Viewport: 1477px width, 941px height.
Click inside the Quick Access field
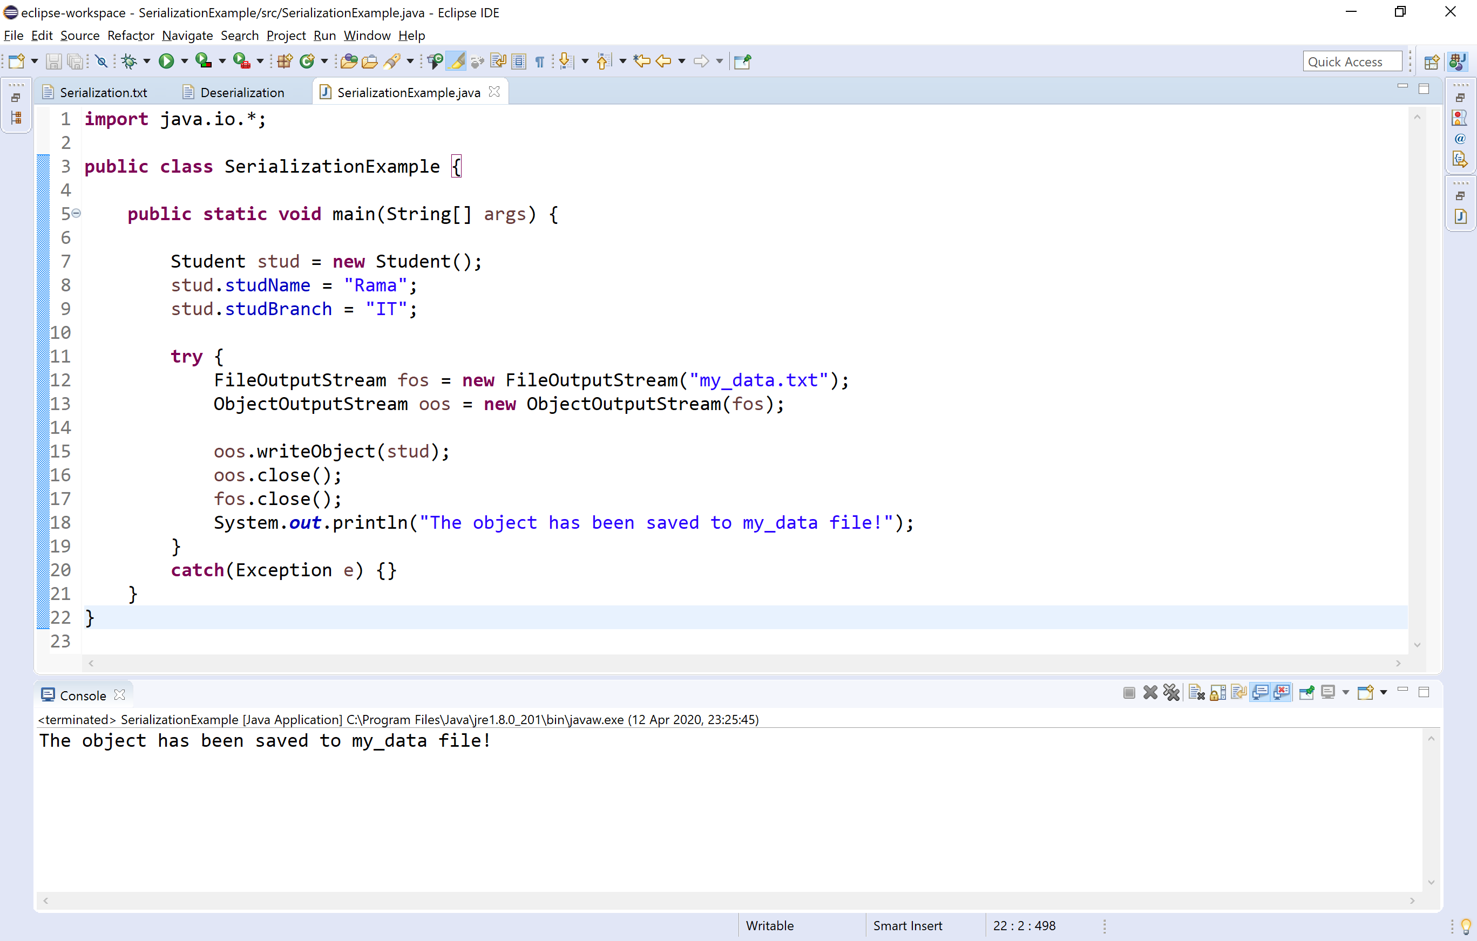coord(1352,62)
